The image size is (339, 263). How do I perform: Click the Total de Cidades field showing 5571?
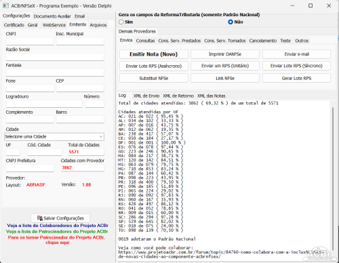[86, 152]
